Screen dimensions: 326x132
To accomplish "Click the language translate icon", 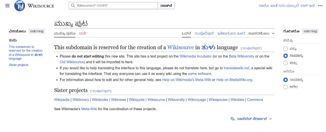I will (x=232, y=119).
